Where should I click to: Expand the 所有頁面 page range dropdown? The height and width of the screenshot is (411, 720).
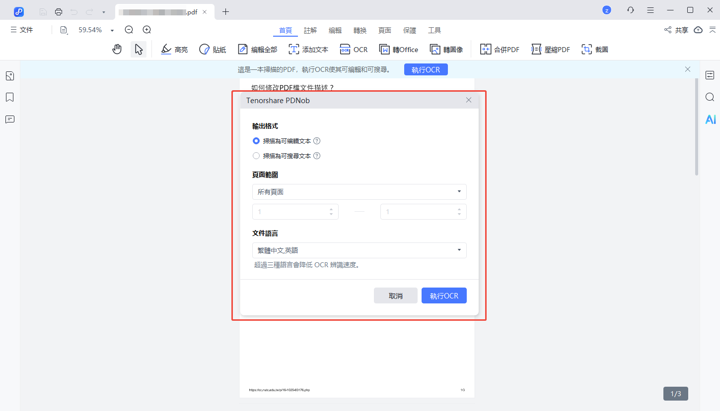point(359,192)
